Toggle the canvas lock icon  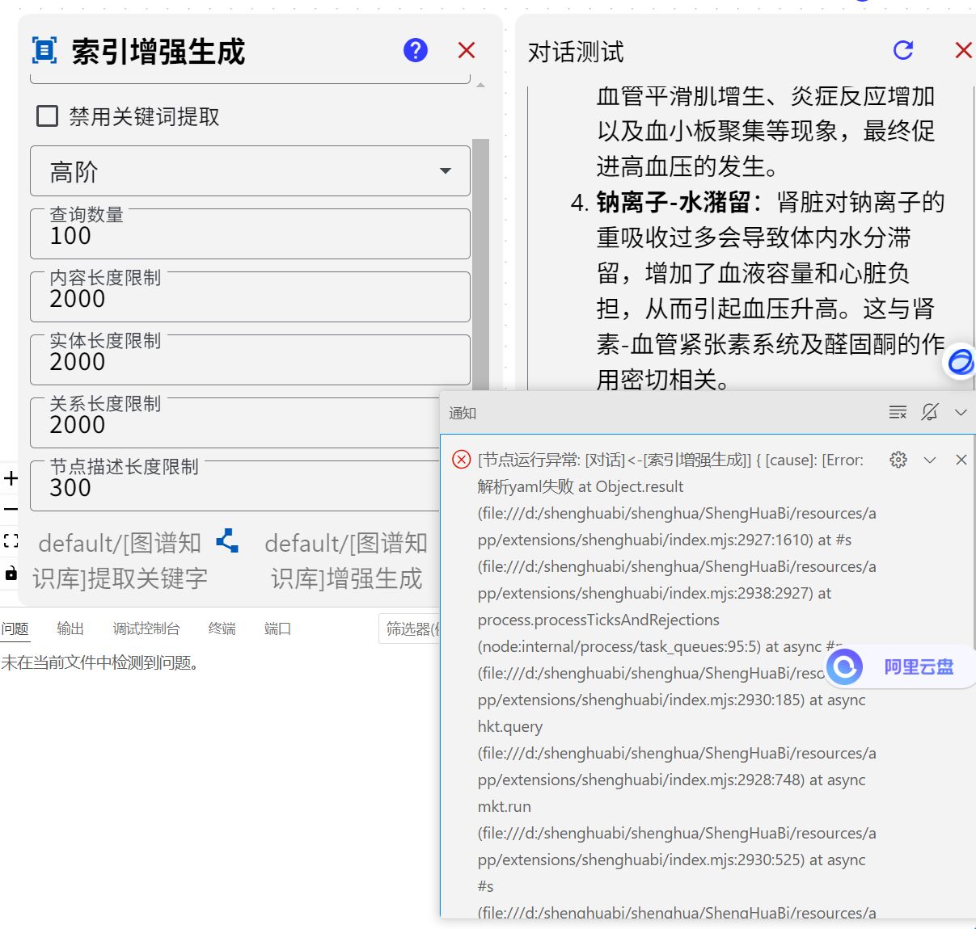[x=11, y=574]
